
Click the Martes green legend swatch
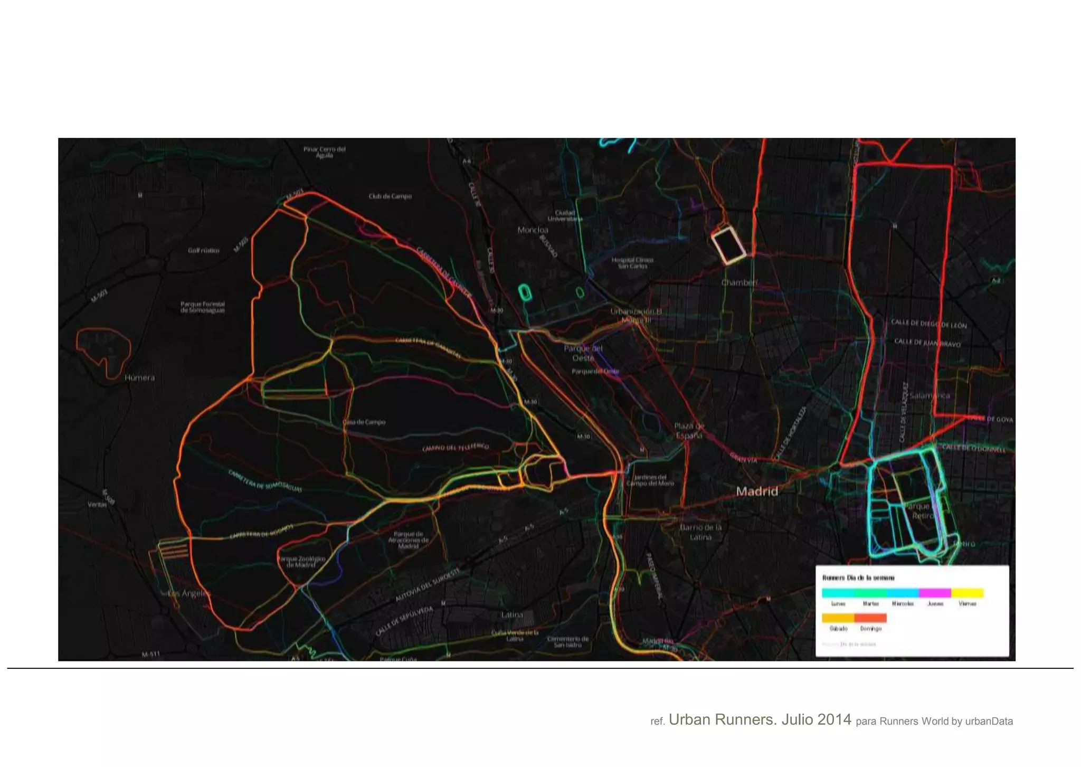[x=870, y=593]
